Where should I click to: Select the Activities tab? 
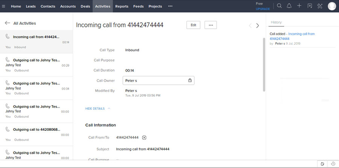103,6
